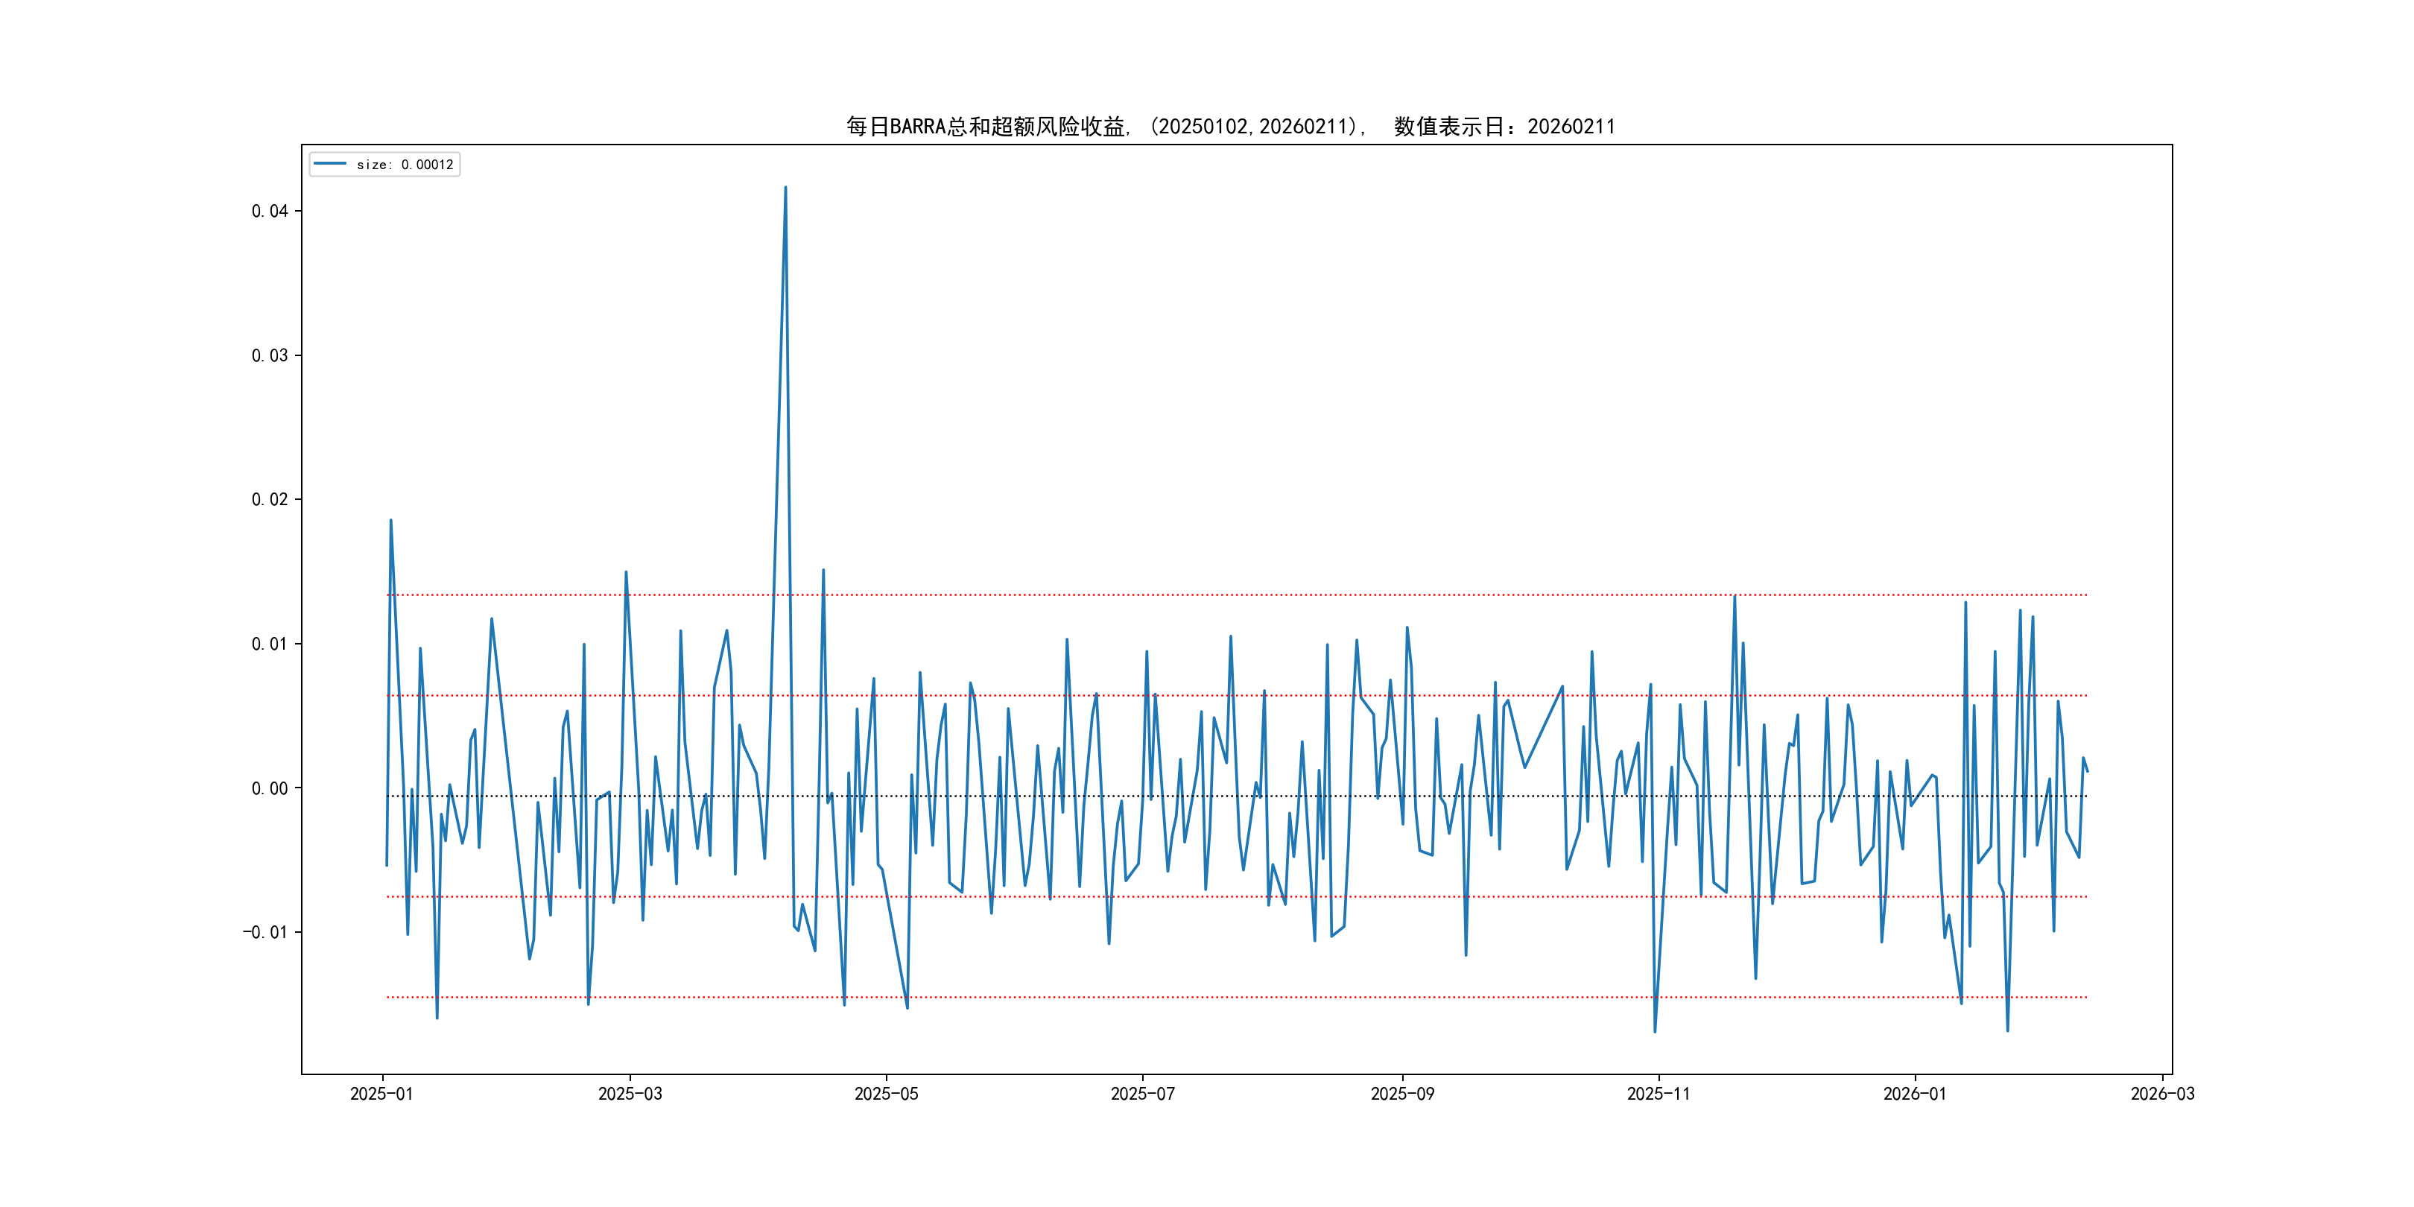The height and width of the screenshot is (1207, 2414).
Task: Click the 2025-07 x-axis date label
Action: coord(1142,1094)
